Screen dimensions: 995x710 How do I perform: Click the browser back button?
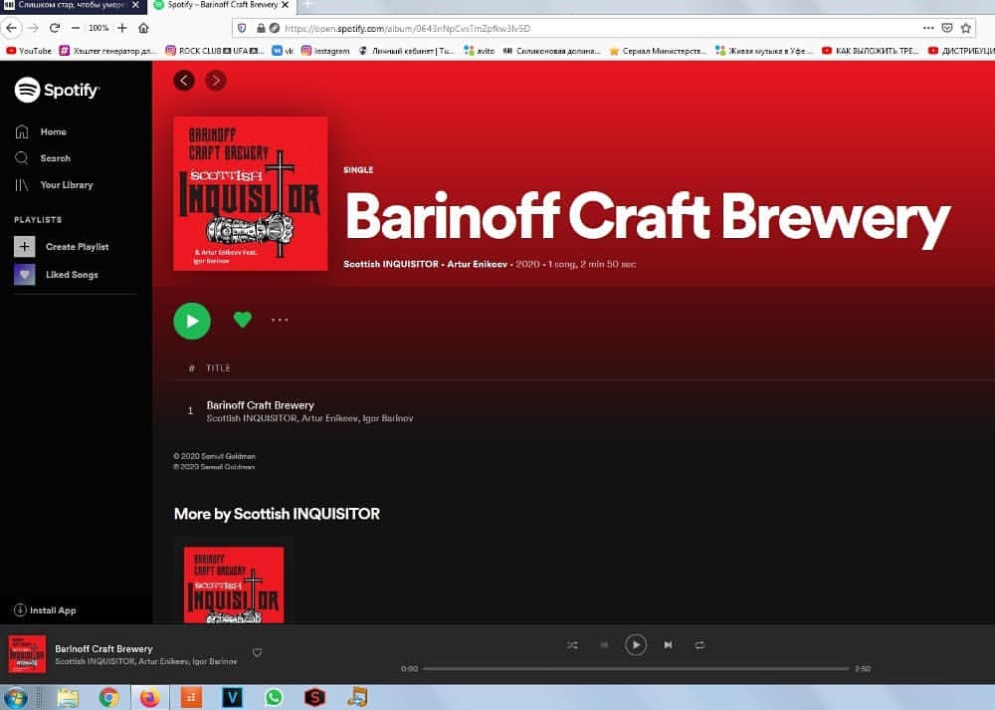coord(11,28)
